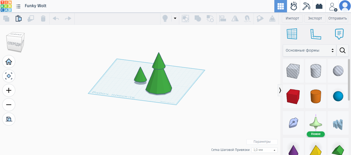The height and width of the screenshot is (155, 351).
Task: Select the red box shape
Action: [x=293, y=96]
